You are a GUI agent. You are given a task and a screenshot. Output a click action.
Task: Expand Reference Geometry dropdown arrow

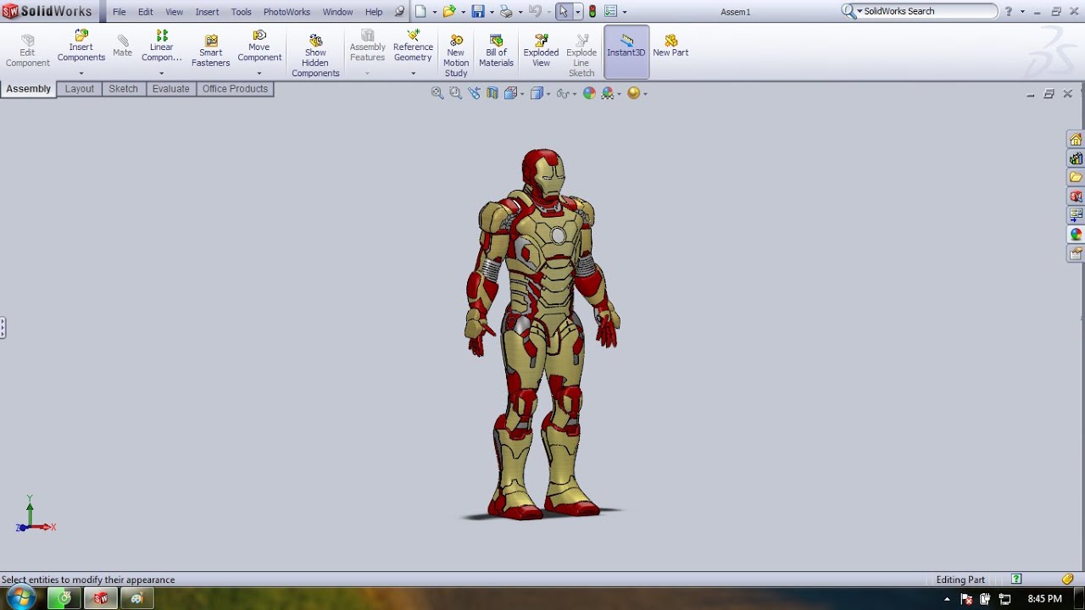point(413,73)
